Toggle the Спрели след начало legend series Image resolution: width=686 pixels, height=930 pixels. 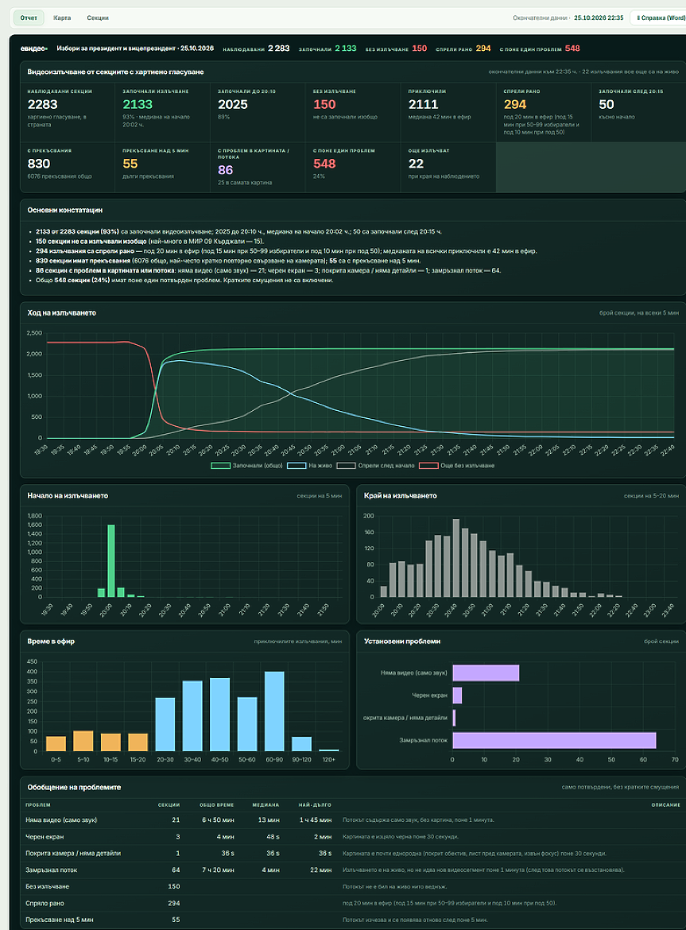click(x=376, y=466)
